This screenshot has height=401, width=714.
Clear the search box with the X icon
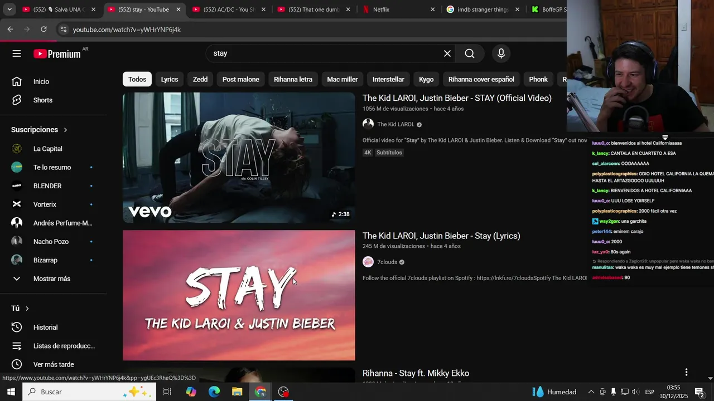[x=447, y=53]
